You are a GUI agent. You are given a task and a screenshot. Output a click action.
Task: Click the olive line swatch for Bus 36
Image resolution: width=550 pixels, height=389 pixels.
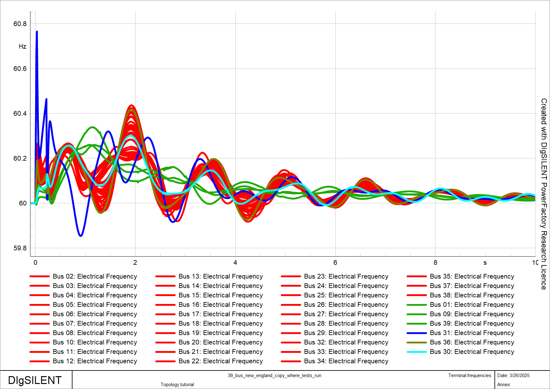[x=417, y=343]
